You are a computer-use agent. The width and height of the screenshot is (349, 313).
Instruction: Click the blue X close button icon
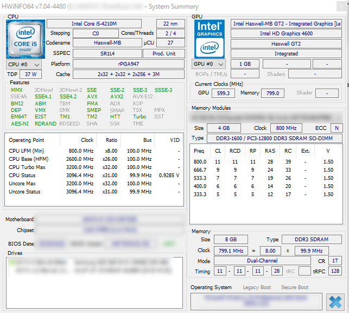click(335, 302)
